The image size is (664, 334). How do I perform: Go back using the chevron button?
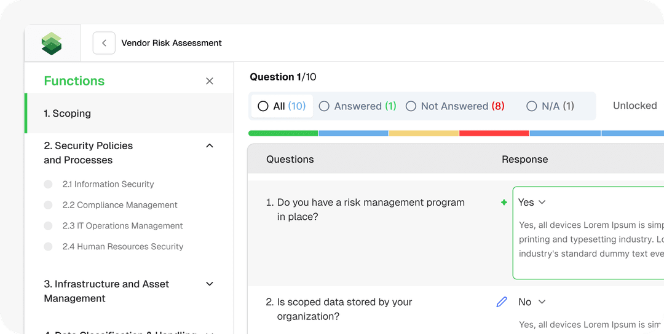pyautogui.click(x=104, y=43)
